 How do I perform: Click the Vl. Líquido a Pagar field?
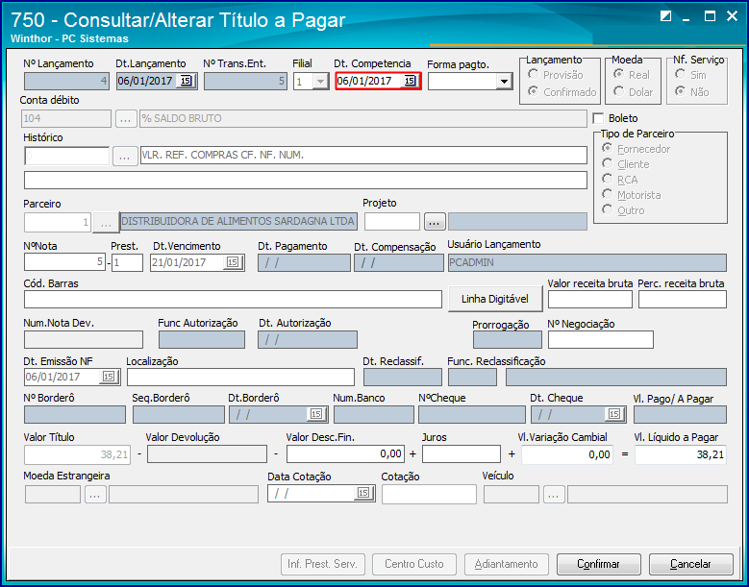(x=681, y=454)
